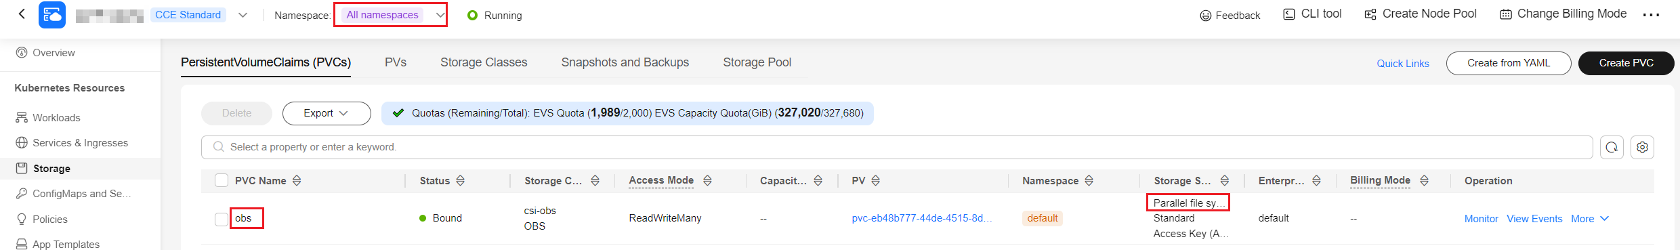Screen dimensions: 1680x250
Task: Click the Create PVC button
Action: 1626,63
